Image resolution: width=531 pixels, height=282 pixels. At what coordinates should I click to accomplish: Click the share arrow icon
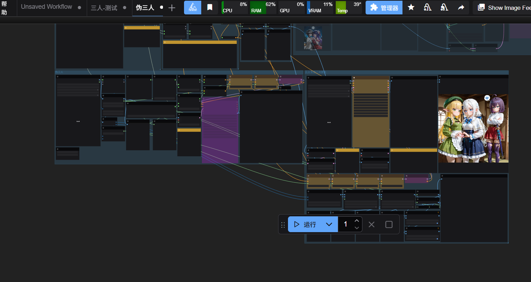pyautogui.click(x=461, y=7)
